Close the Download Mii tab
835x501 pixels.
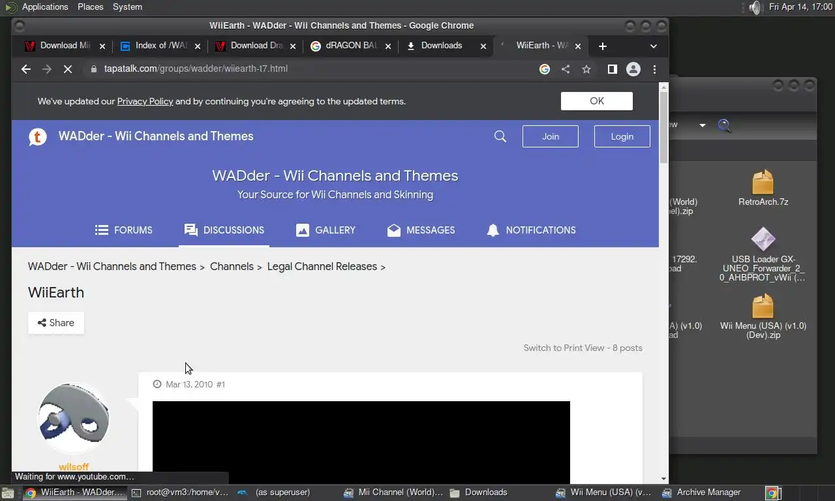point(102,46)
